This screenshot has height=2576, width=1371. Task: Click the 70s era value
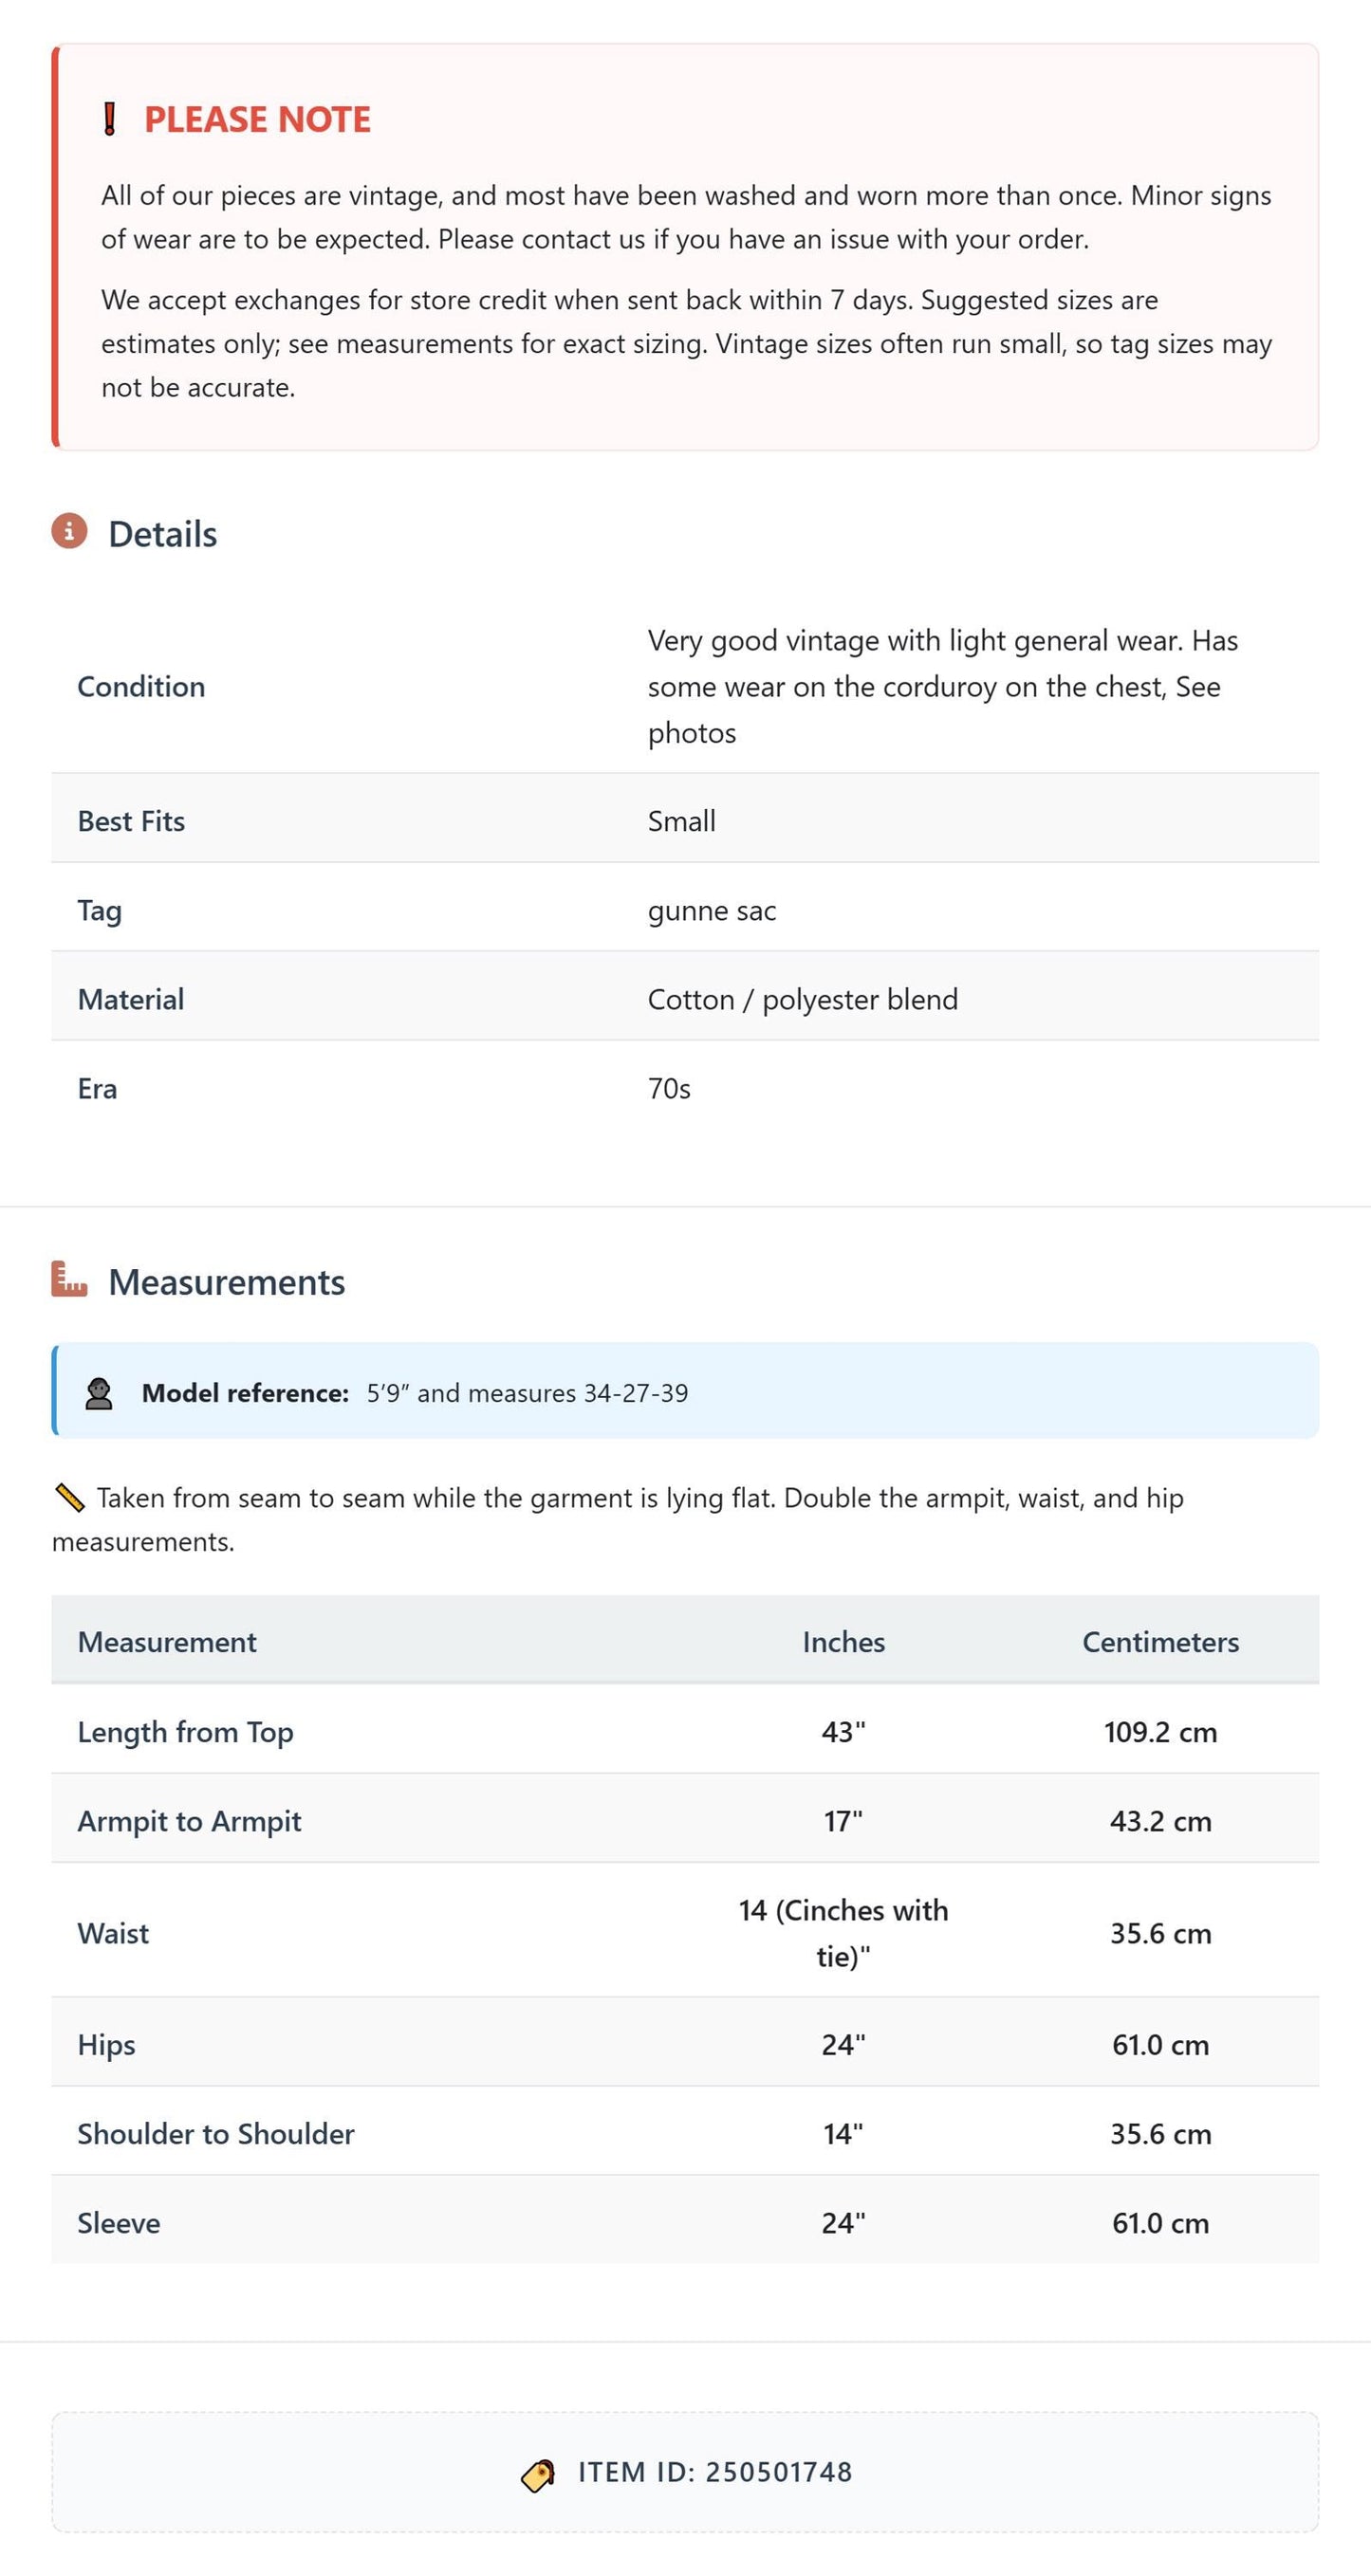click(x=669, y=1088)
